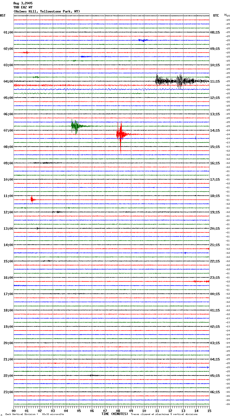Select the 12:00 MST time label

click(8, 212)
